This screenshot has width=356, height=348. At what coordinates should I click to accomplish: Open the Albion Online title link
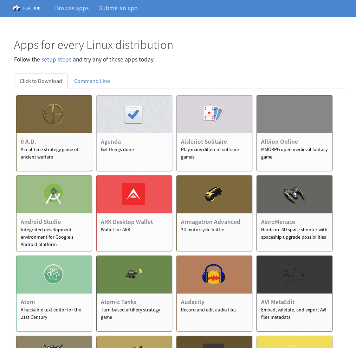coord(279,142)
